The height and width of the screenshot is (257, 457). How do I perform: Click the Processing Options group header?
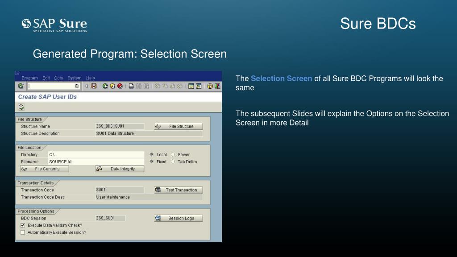[36, 211]
